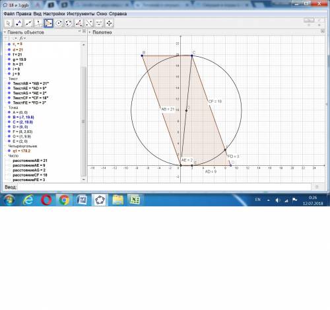Click the objects panel scroll down arrow
This screenshot has width=330, height=310.
[x=84, y=180]
